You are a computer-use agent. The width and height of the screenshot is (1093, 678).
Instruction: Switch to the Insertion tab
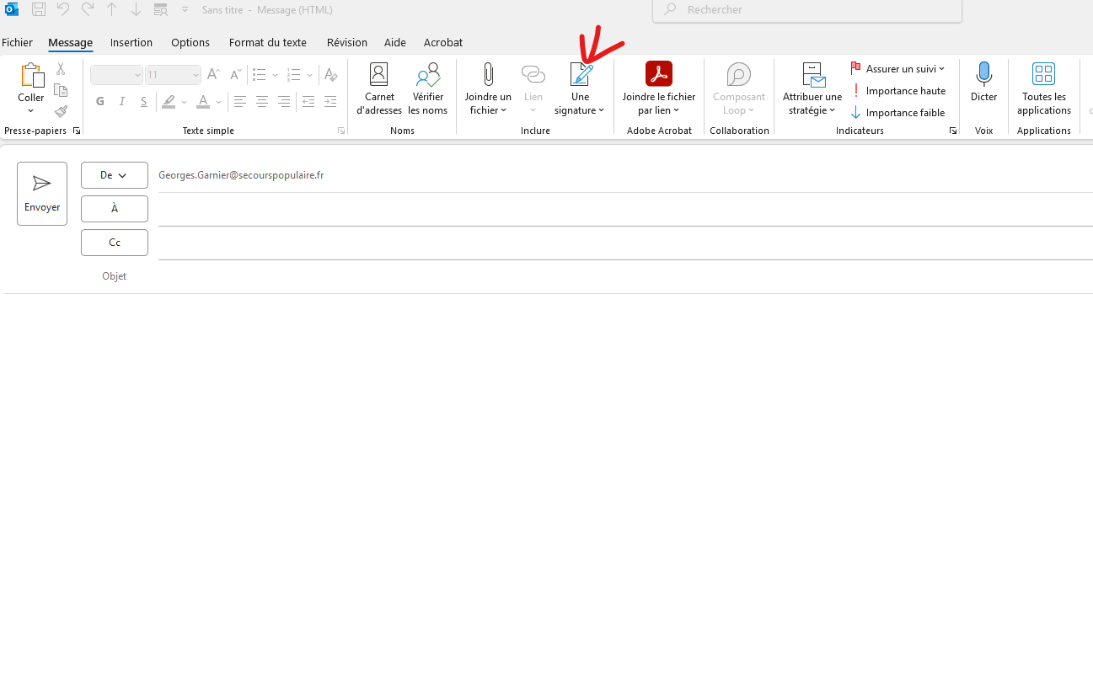click(x=131, y=43)
